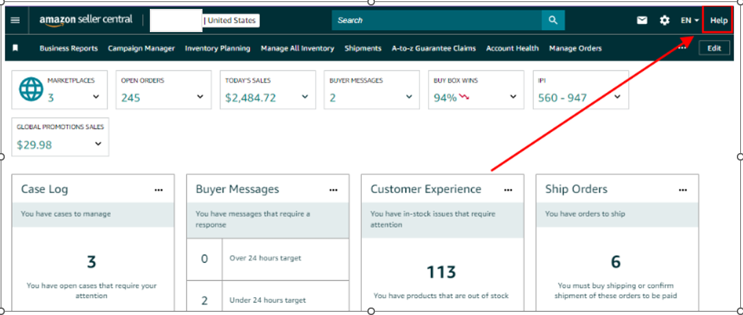Click the 94% Buy Box Wins value
Image resolution: width=743 pixels, height=315 pixels.
click(x=445, y=98)
